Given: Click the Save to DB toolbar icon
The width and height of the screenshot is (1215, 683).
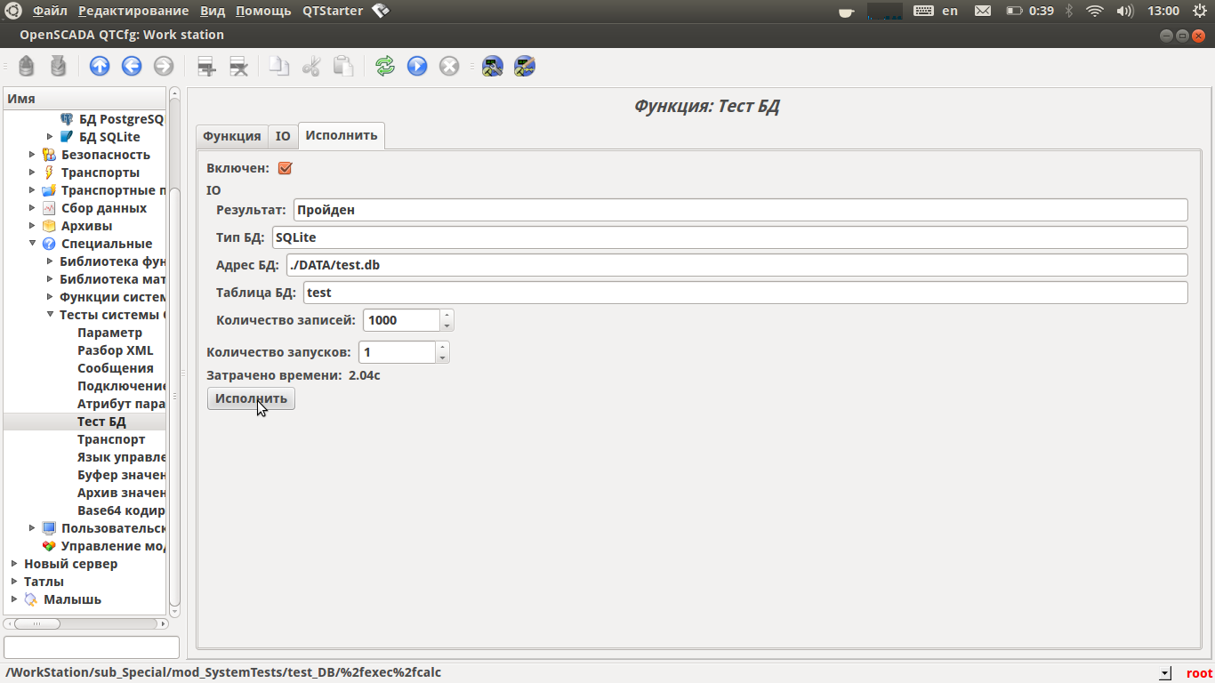Looking at the screenshot, I should (x=59, y=66).
